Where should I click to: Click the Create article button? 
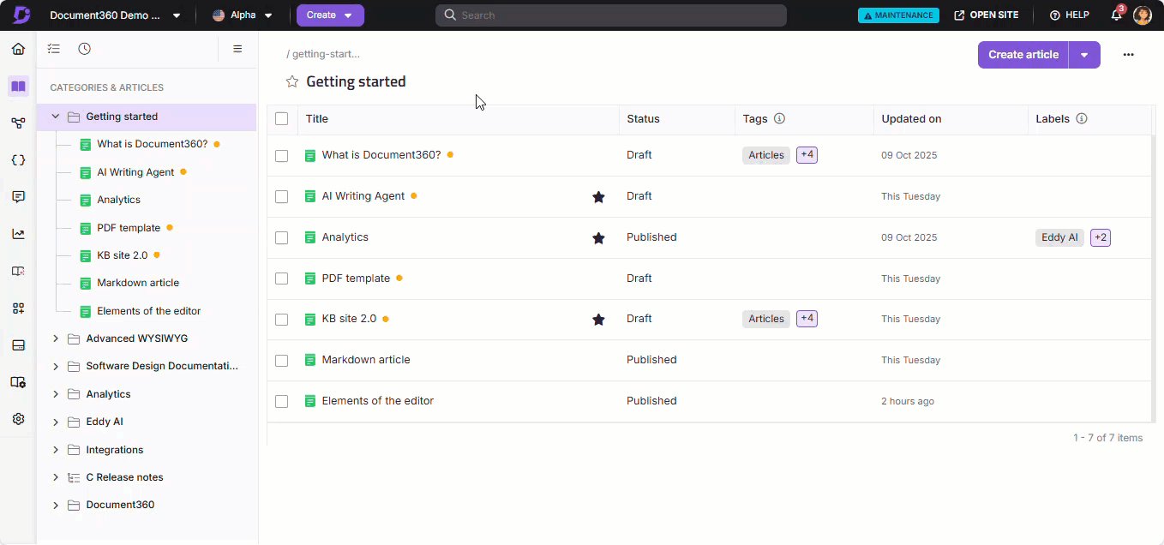pyautogui.click(x=1023, y=55)
